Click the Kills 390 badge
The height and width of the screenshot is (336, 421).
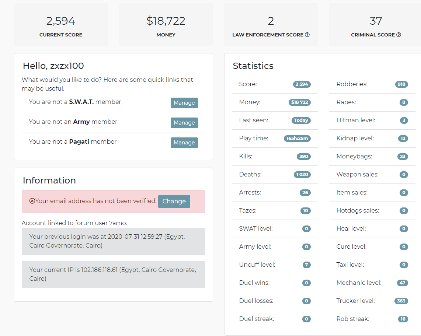click(x=304, y=157)
